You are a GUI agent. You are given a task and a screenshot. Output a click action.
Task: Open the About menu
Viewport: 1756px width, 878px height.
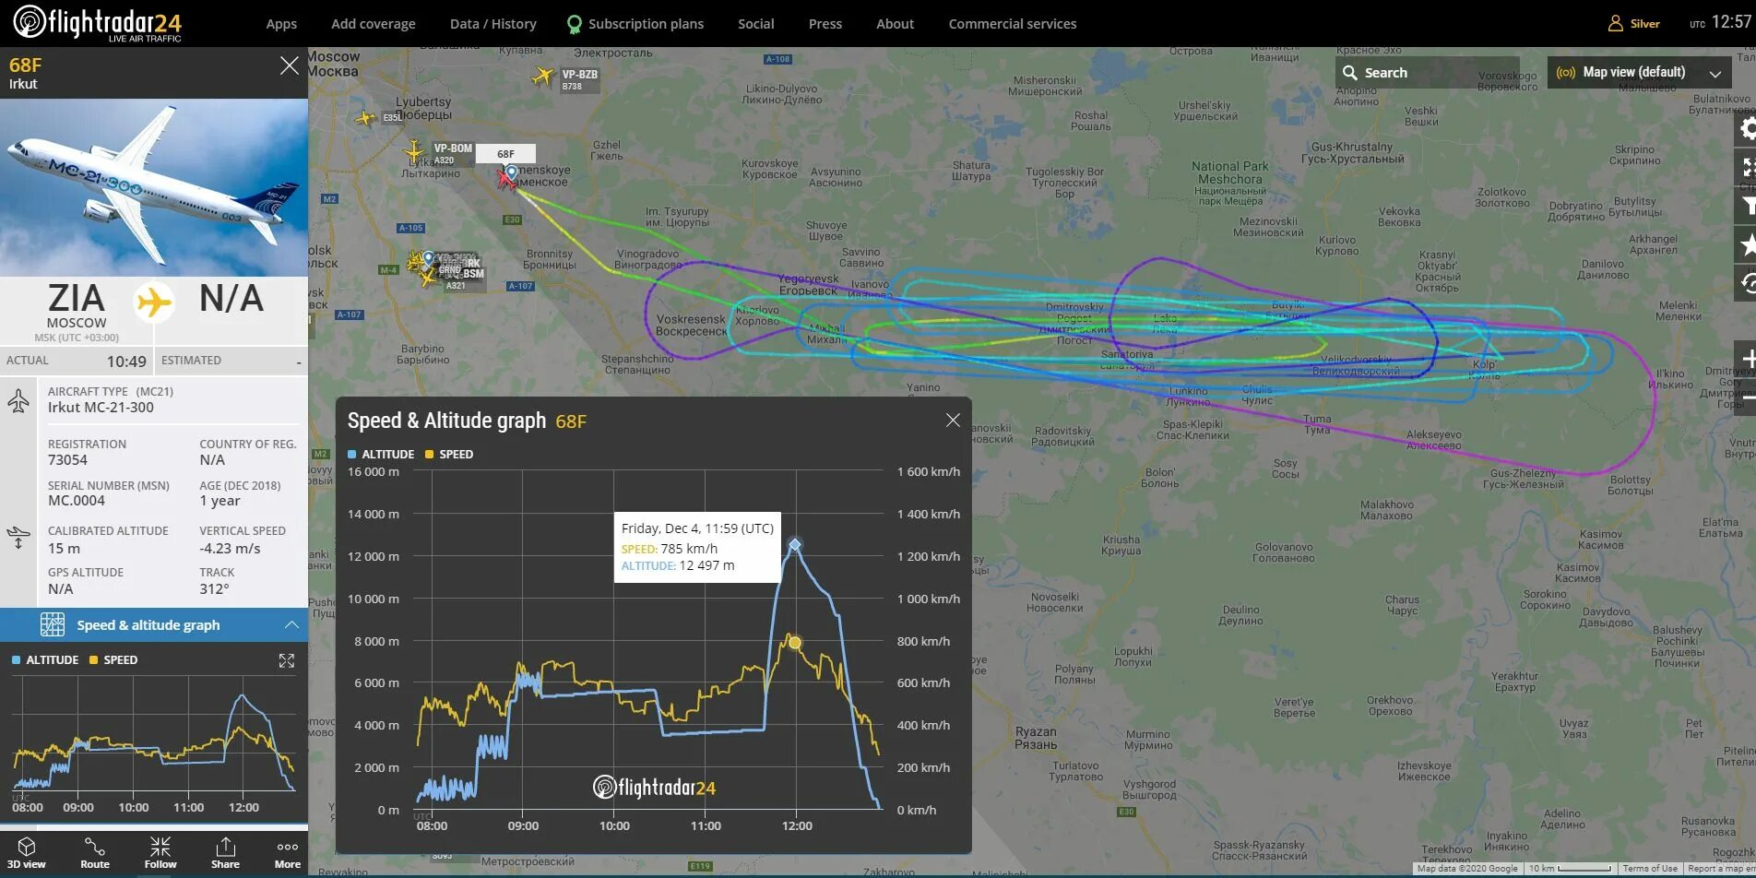point(896,24)
